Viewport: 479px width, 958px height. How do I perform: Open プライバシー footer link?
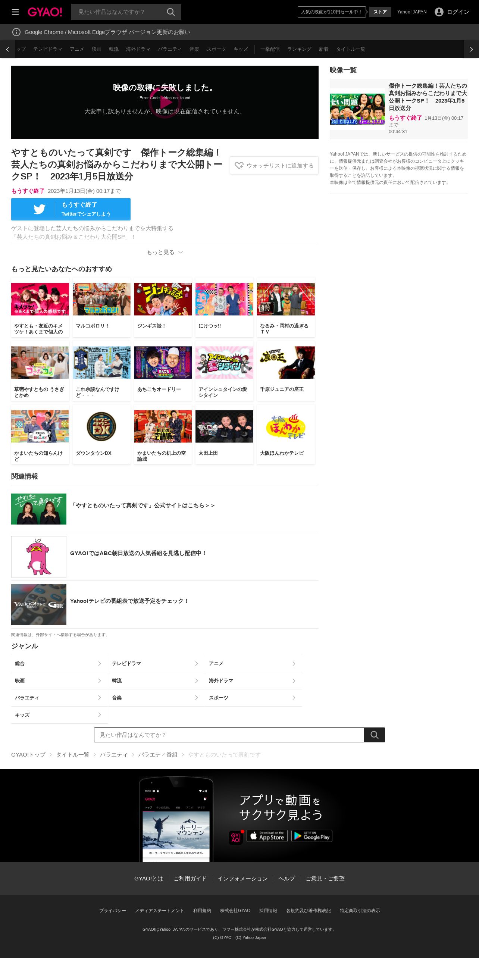tap(113, 911)
